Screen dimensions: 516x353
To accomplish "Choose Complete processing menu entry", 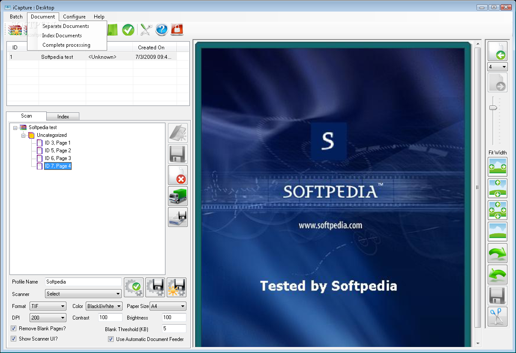I will 66,45.
